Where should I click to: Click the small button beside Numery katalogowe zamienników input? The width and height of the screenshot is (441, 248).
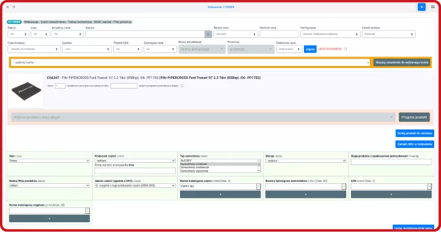coord(344,187)
